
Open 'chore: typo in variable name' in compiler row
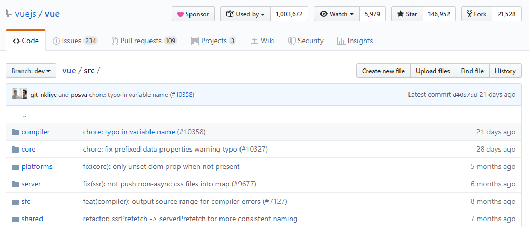point(130,132)
